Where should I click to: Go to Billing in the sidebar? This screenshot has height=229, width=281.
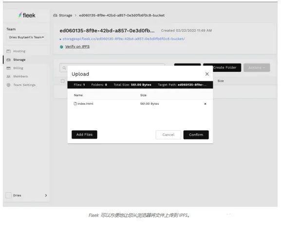pyautogui.click(x=18, y=68)
